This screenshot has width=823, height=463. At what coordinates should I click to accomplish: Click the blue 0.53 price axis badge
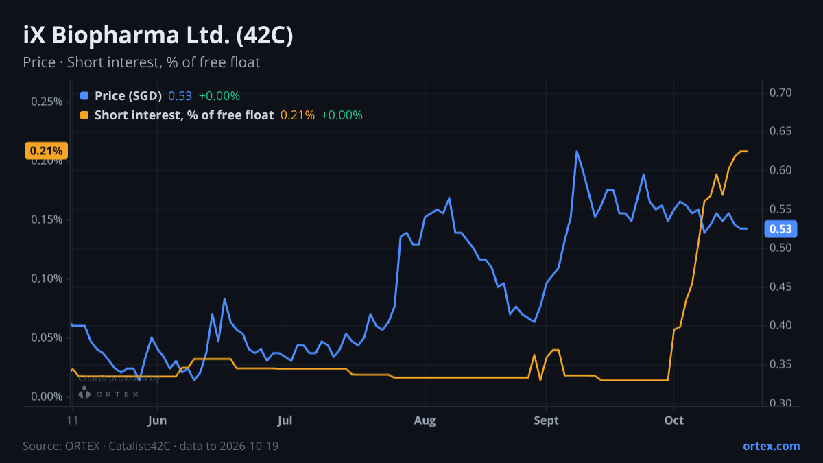[x=780, y=229]
